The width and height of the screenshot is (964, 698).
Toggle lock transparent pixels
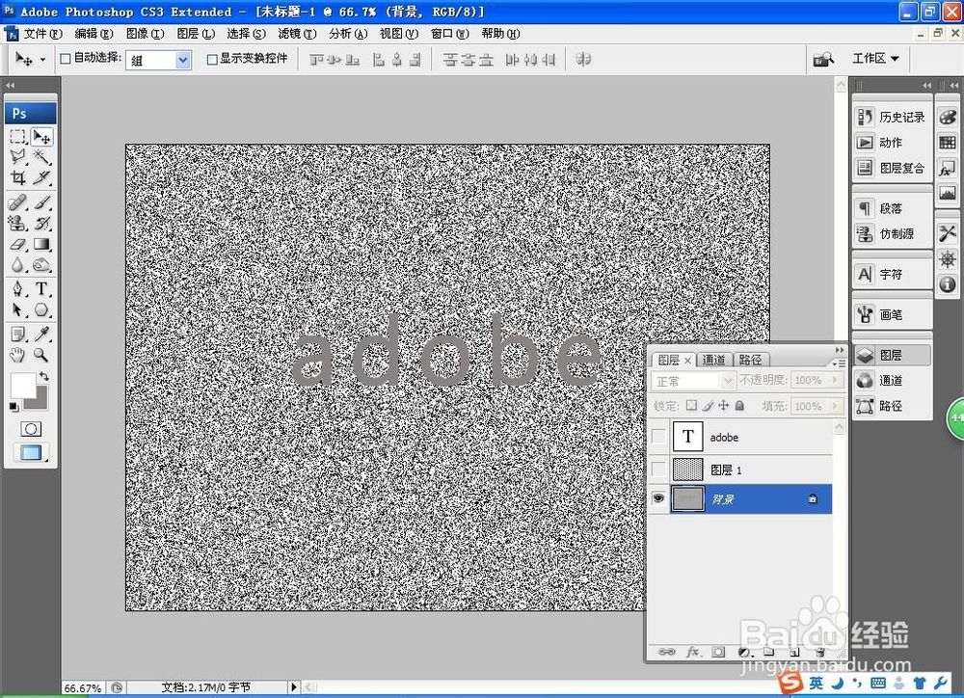(691, 405)
